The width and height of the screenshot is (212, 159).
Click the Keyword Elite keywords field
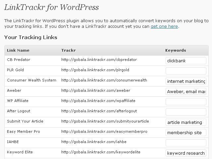186,153
